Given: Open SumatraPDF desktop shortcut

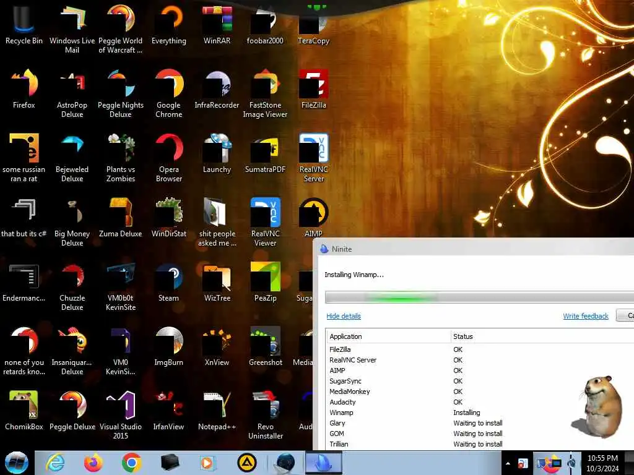Looking at the screenshot, I should point(265,153).
